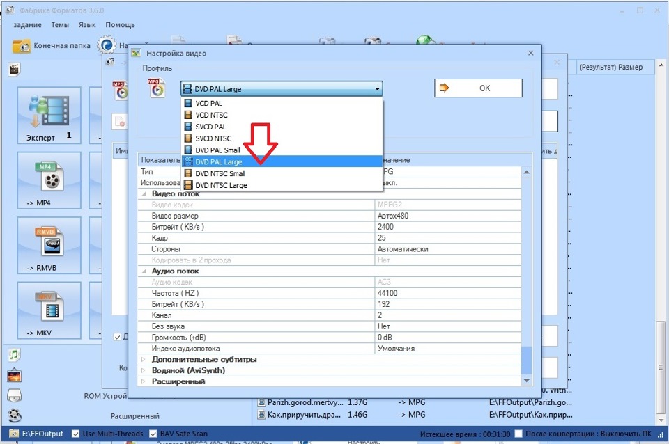This screenshot has height=444, width=669.
Task: Open the Помощь menu
Action: [x=121, y=25]
